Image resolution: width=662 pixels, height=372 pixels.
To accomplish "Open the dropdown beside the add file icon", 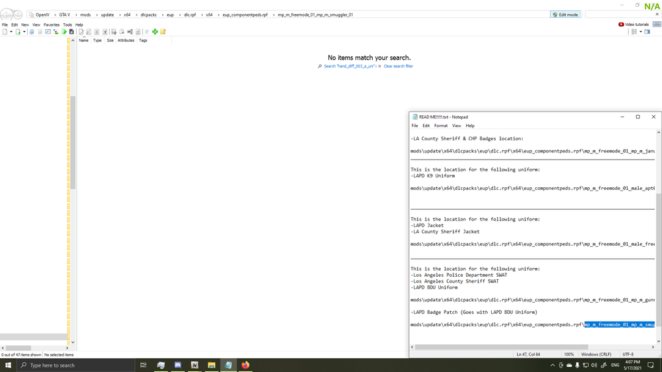I will tap(24, 32).
